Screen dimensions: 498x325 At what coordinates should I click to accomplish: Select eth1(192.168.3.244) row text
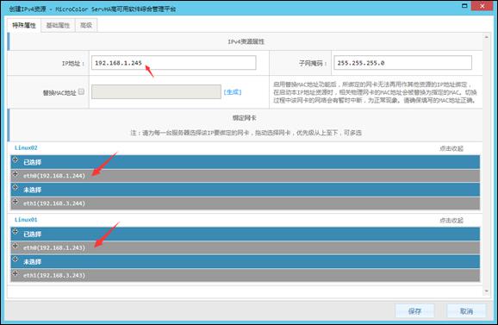pos(54,203)
